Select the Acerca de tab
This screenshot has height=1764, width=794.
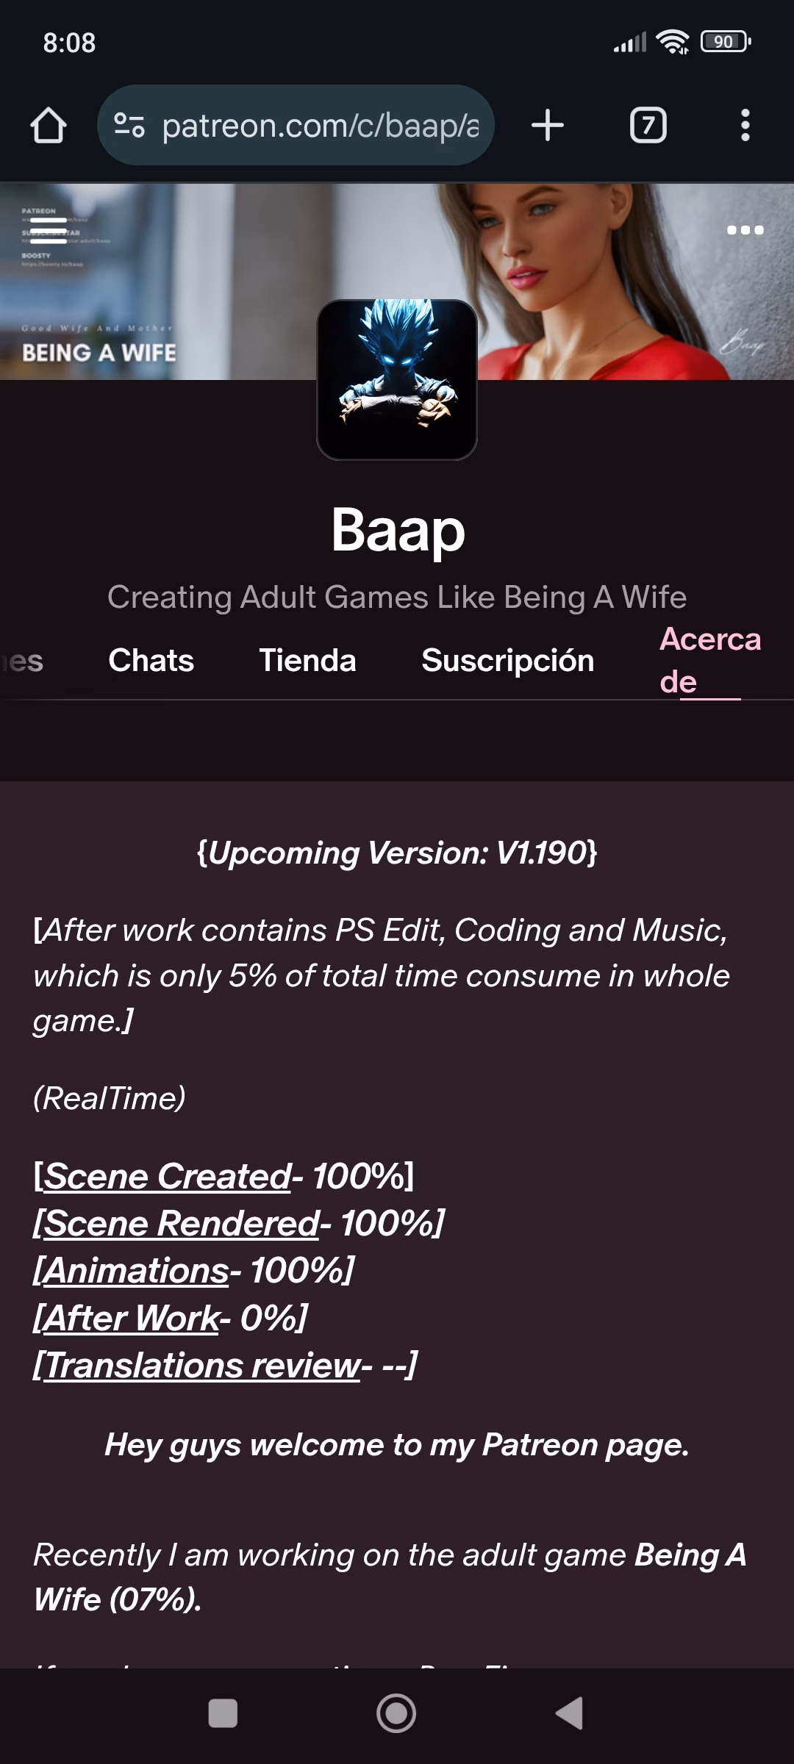[x=709, y=661]
